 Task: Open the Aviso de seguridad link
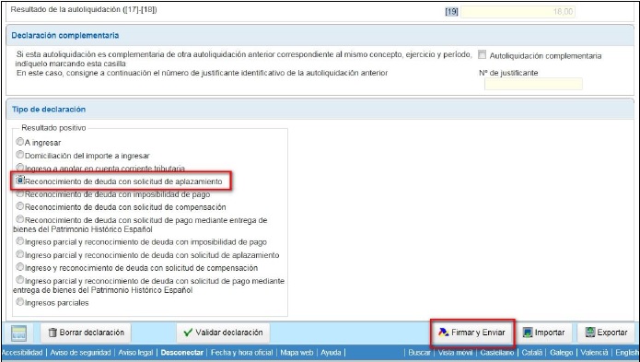[x=80, y=353]
